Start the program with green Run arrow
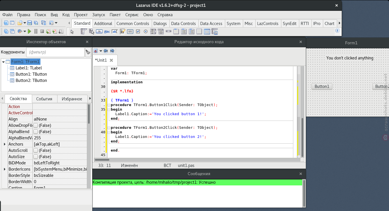The width and height of the screenshot is (389, 211). 29,31
